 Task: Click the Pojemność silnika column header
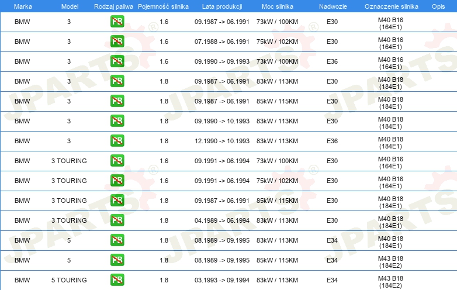[163, 6]
